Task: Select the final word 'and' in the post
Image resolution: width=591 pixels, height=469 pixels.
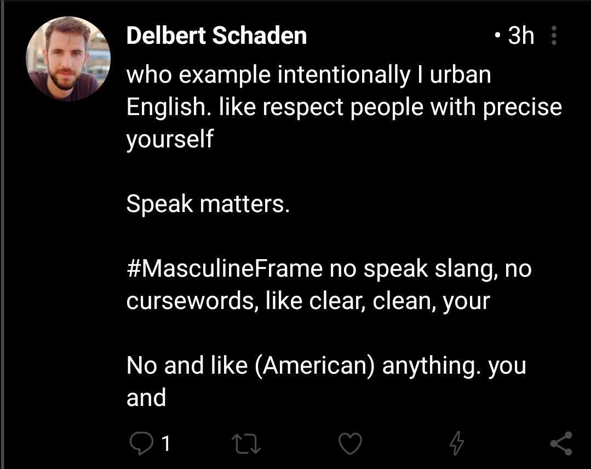Action: point(146,398)
